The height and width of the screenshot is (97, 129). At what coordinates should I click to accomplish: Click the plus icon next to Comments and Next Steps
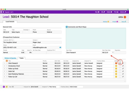[x=67, y=27]
